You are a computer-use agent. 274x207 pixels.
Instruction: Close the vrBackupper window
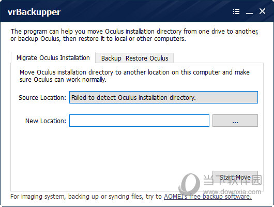pos(262,11)
